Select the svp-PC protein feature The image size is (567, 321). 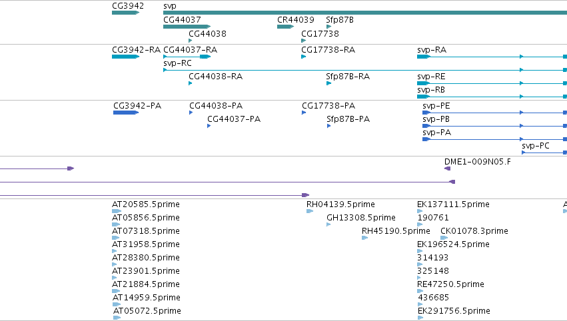[x=544, y=153]
